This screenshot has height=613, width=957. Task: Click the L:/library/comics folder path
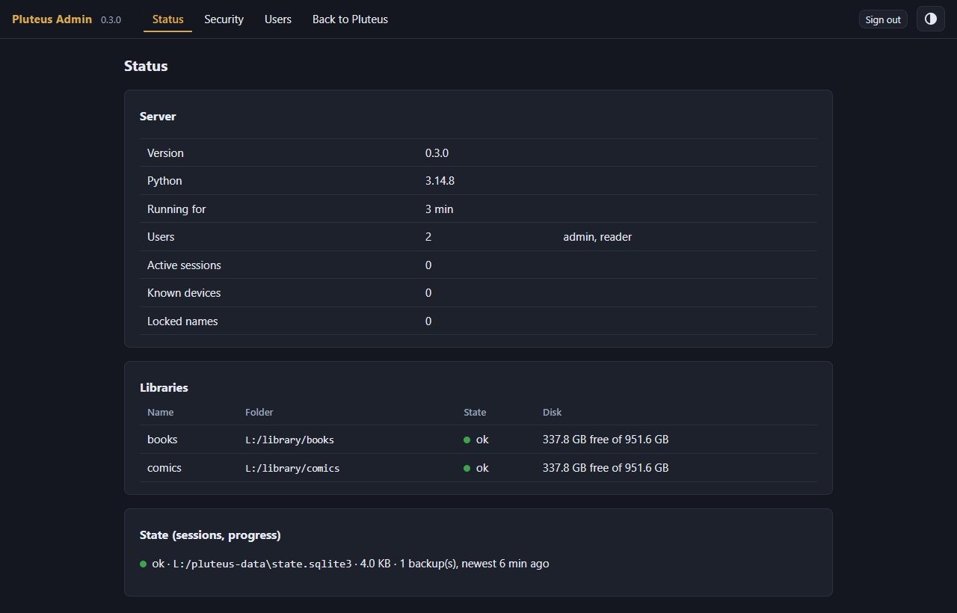[292, 469]
